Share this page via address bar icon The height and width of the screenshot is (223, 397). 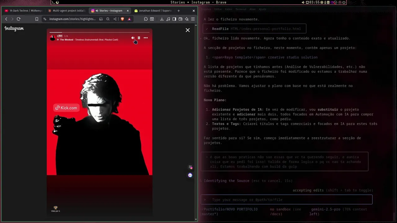click(115, 19)
